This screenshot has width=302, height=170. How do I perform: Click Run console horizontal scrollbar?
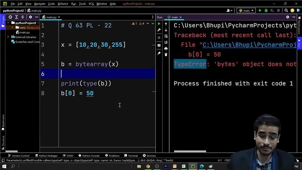(x=190, y=151)
